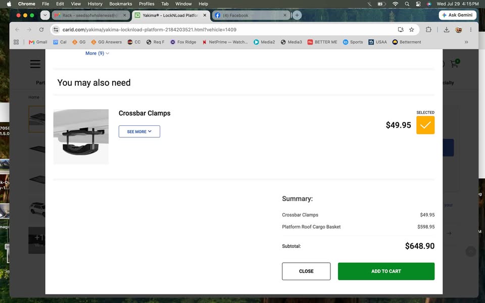Click the site information icon in address bar
Screen dimensions: 485x303
[56, 30]
